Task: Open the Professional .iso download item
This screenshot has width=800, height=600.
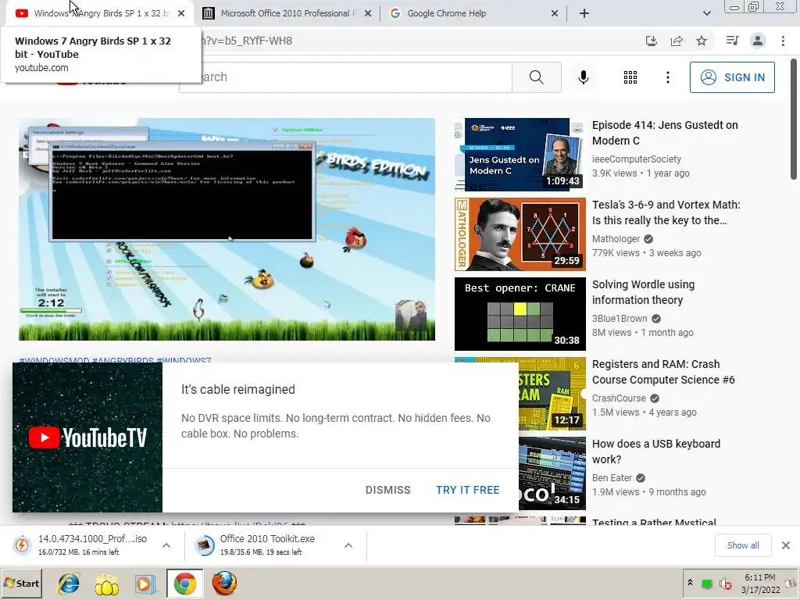Action: [x=81, y=545]
